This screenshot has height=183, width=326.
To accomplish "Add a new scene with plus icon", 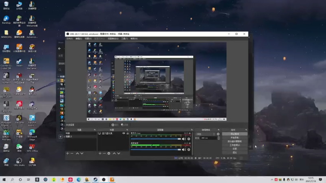I will (x=68, y=153).
